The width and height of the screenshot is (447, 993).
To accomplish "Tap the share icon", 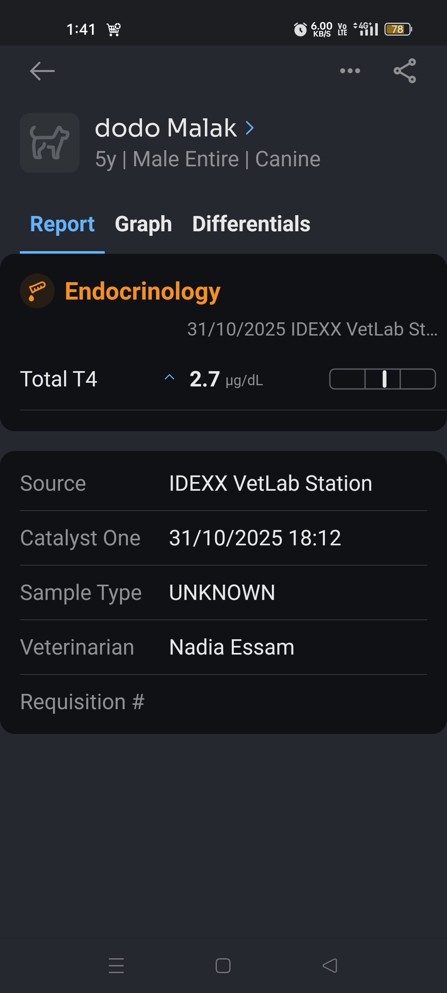I will [x=405, y=71].
